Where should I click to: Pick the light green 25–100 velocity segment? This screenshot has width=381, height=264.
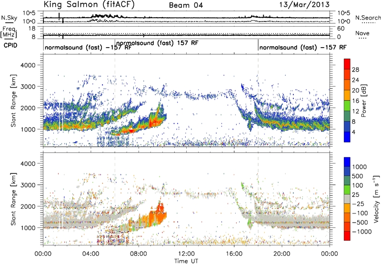347,190
